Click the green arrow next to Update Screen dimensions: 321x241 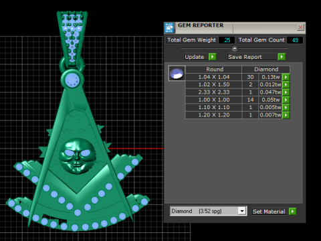pyautogui.click(x=213, y=57)
